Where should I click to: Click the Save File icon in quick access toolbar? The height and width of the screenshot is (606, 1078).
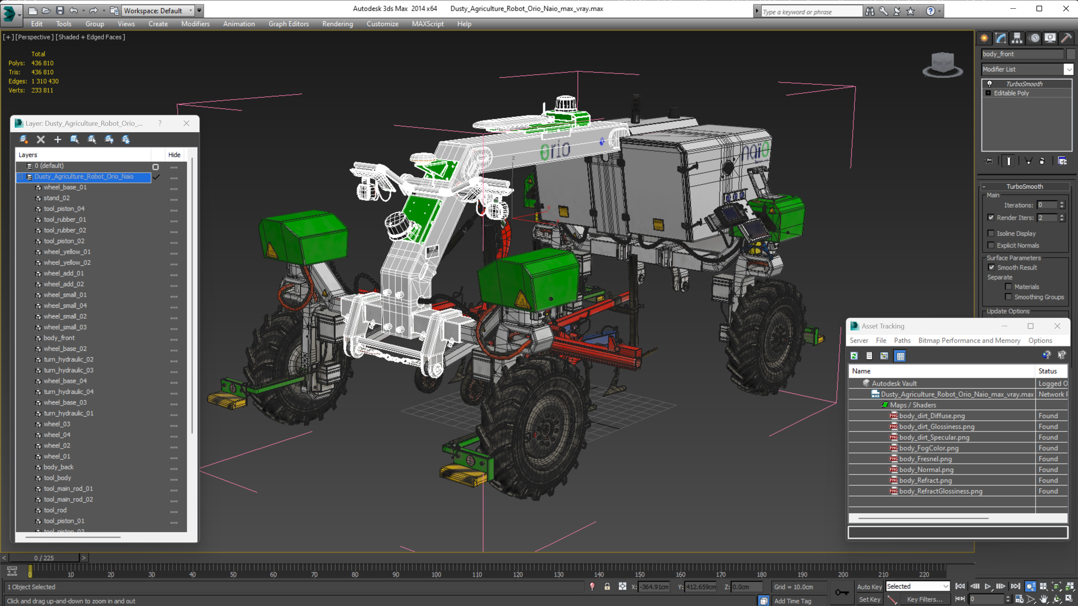tap(60, 11)
